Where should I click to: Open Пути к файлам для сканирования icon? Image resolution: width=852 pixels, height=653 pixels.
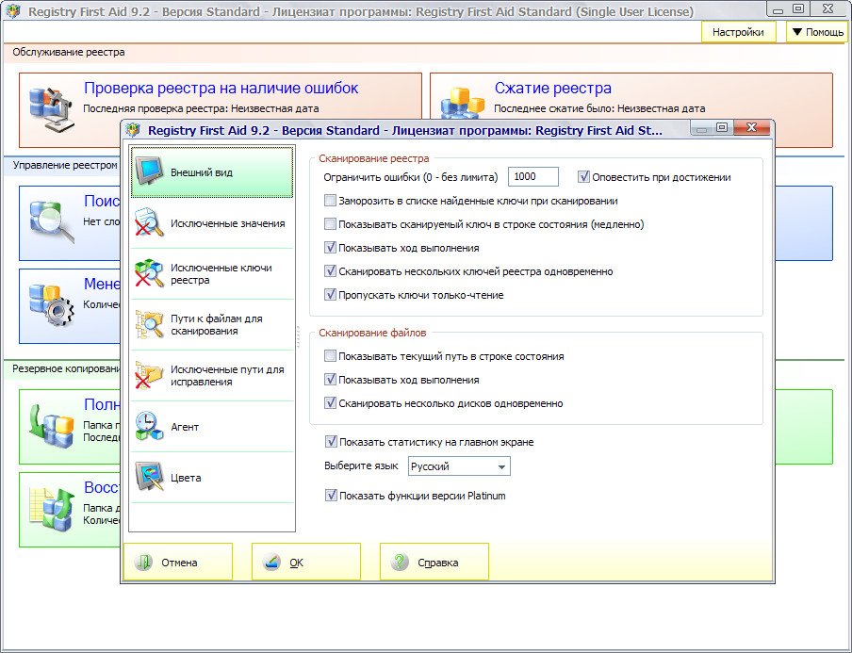click(x=149, y=325)
